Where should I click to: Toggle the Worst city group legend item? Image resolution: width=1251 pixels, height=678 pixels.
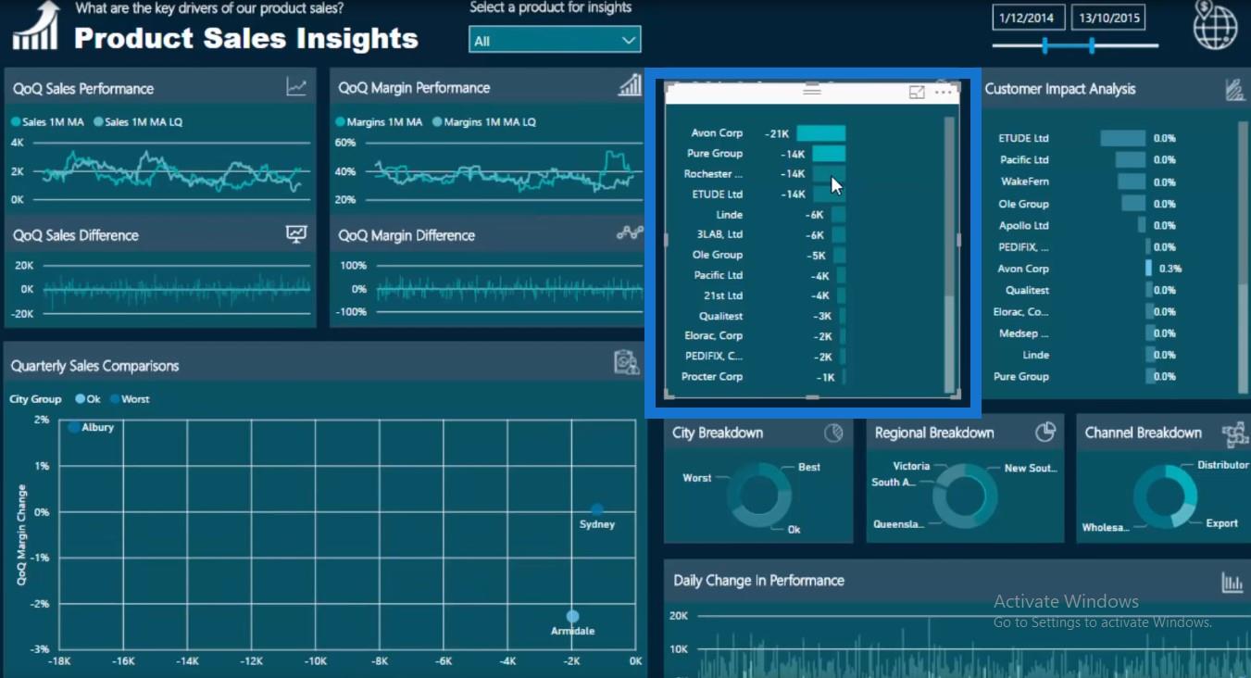(130, 399)
